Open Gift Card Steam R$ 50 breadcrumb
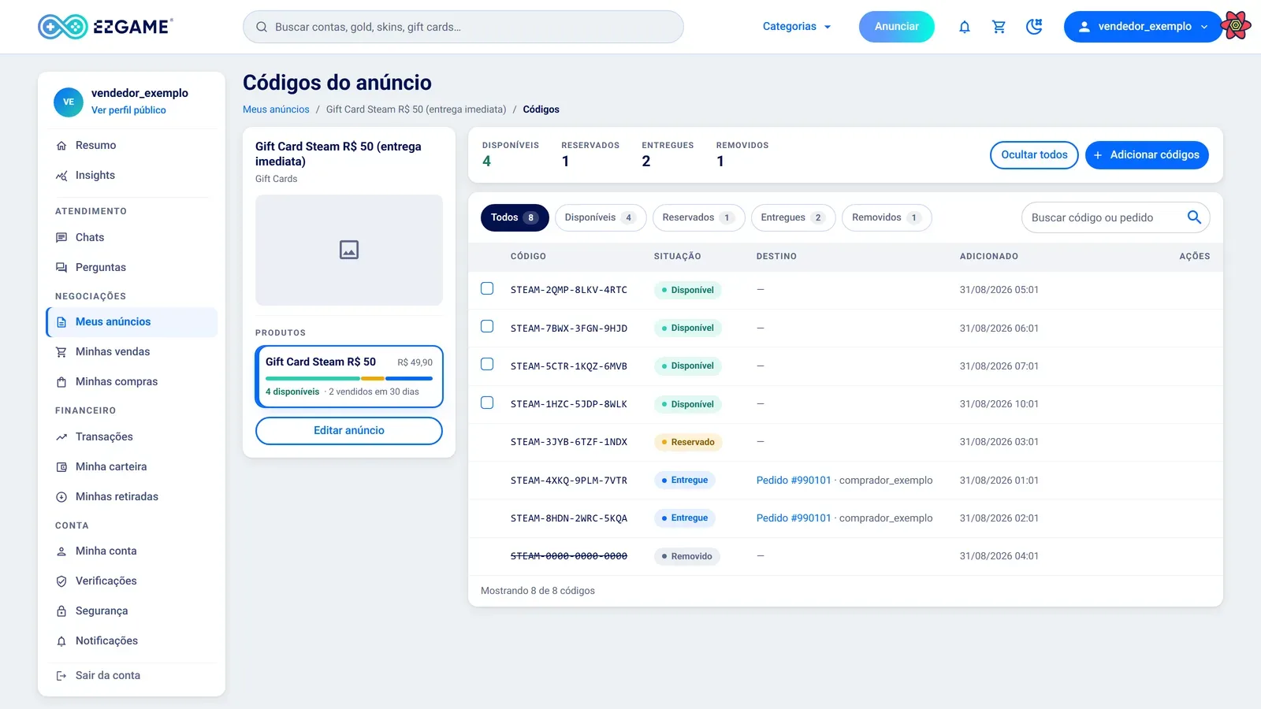 416,110
